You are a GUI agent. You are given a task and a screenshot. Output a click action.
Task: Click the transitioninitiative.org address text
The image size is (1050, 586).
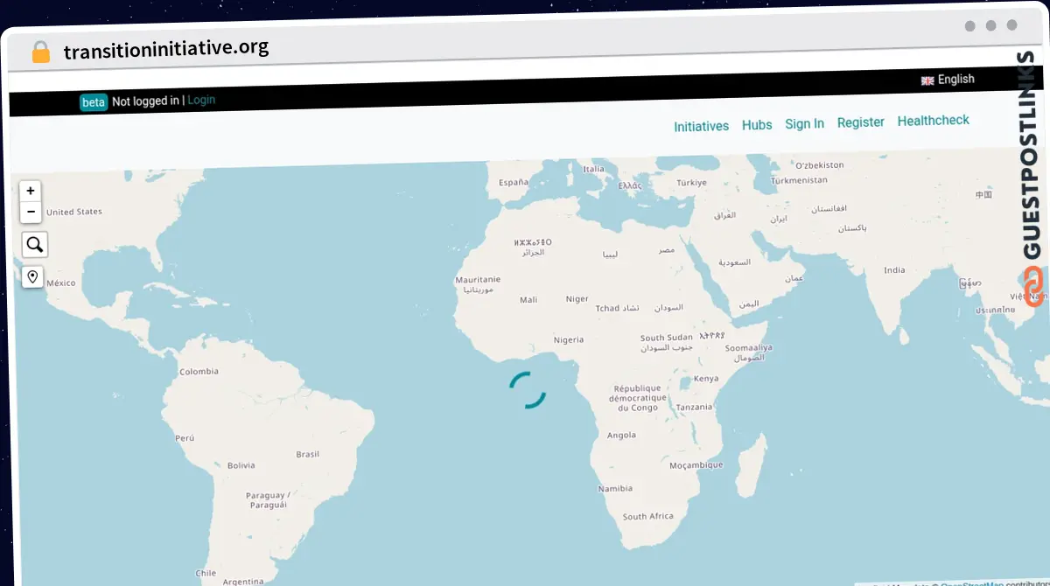(166, 49)
